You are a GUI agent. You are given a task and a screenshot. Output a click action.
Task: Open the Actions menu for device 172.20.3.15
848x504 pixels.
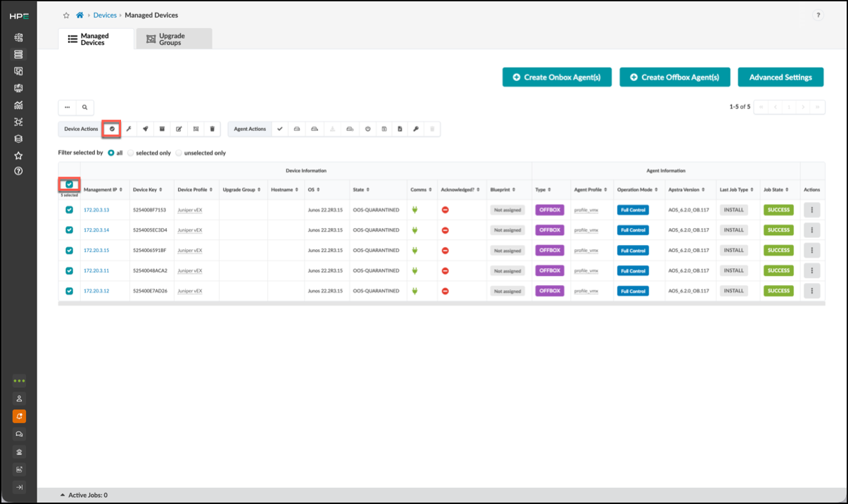tap(811, 250)
